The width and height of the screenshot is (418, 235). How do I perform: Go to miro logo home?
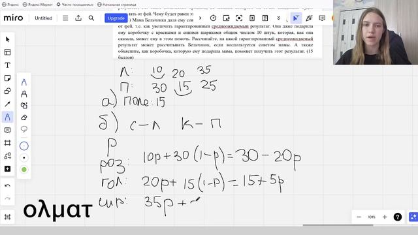(13, 18)
